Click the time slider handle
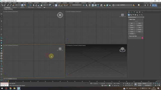 [x=10, y=79]
